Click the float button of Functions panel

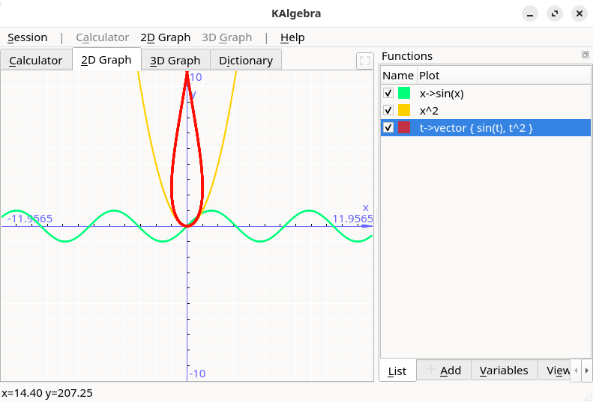(585, 55)
